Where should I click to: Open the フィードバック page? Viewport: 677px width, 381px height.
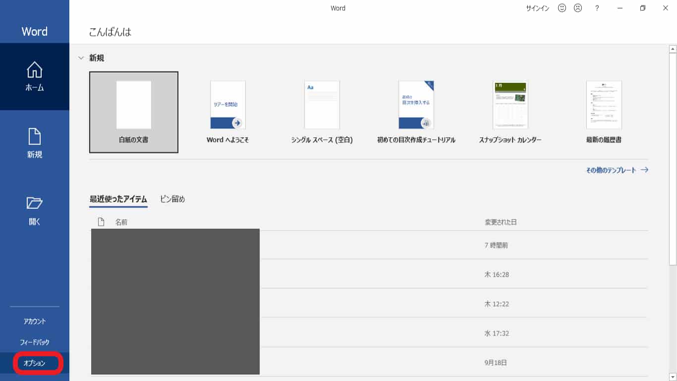(34, 342)
